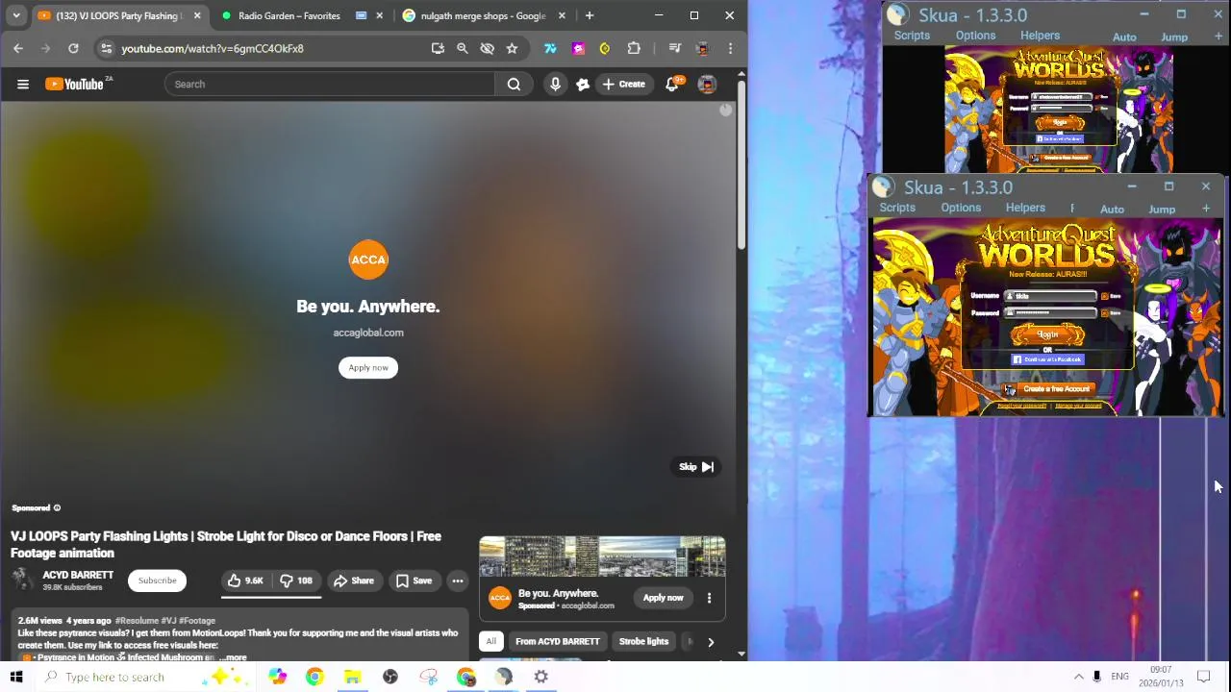Toggle username Save checkbox in front Skua
The image size is (1231, 692).
pyautogui.click(x=1104, y=296)
